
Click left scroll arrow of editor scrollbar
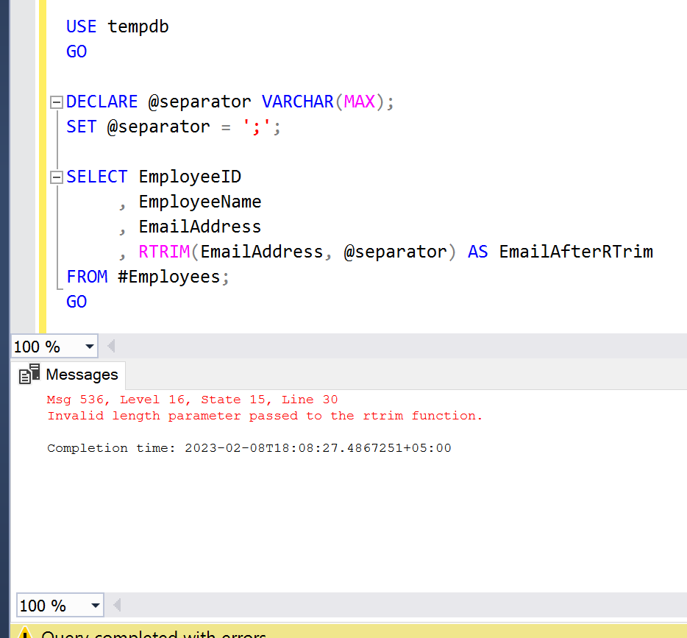coord(112,346)
